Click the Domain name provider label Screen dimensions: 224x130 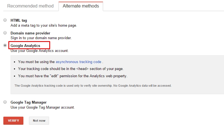tap(30, 33)
